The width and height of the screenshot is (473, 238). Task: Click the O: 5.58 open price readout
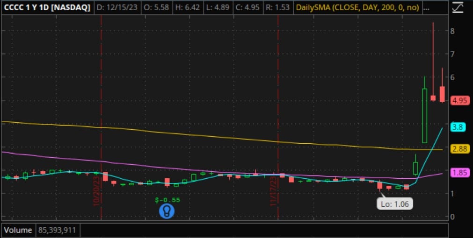(x=156, y=7)
